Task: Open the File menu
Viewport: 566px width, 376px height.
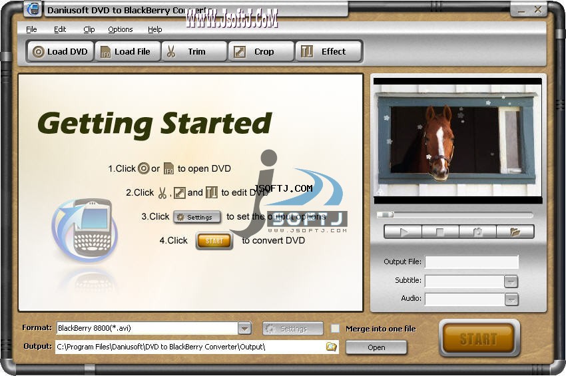Action: [x=31, y=29]
